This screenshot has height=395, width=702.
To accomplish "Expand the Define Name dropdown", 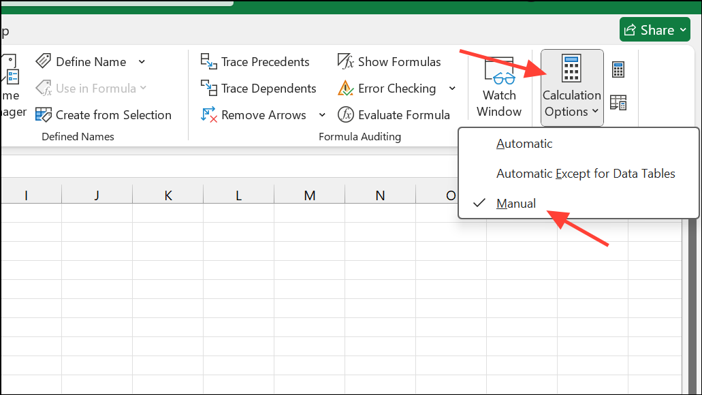I will 142,61.
